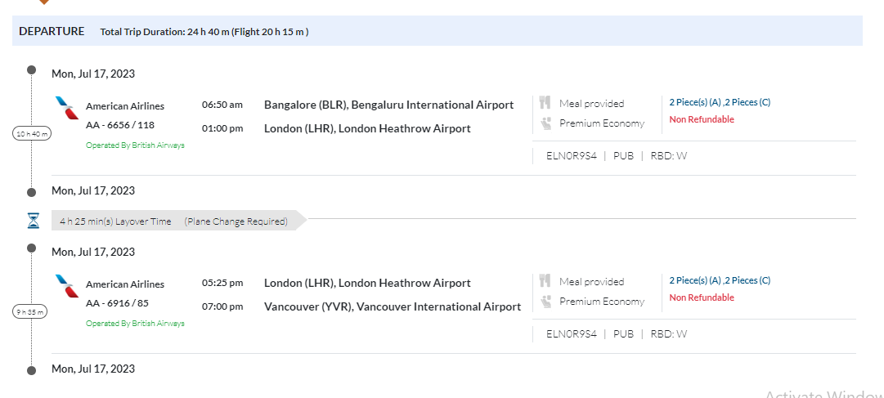The height and width of the screenshot is (398, 884).
Task: Click the American Airlines logo beside flight AA-6656
Action: (x=66, y=109)
